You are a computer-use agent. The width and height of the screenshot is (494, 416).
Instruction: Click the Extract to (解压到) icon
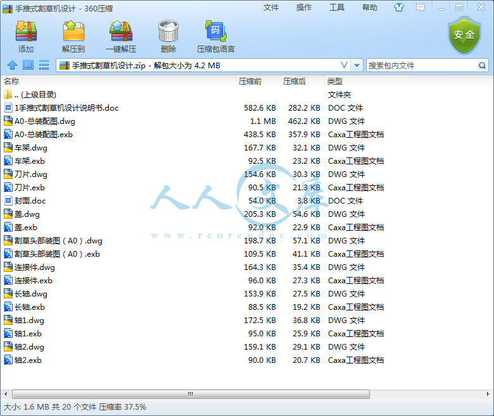[73, 32]
